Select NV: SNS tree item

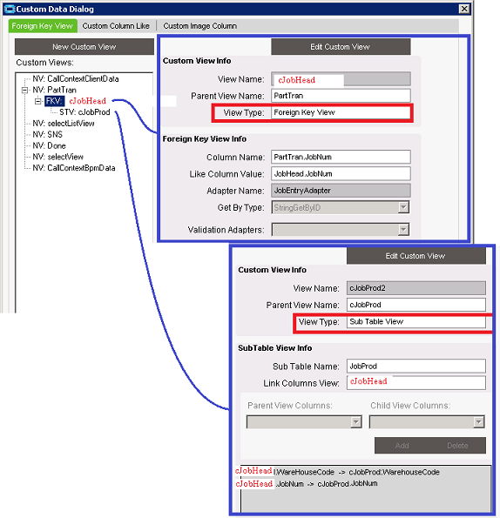pyautogui.click(x=47, y=134)
